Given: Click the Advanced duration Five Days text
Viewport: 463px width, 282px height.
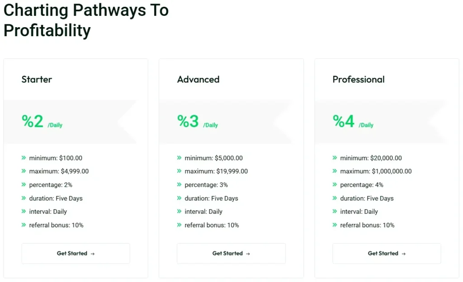Looking at the screenshot, I should (x=211, y=198).
